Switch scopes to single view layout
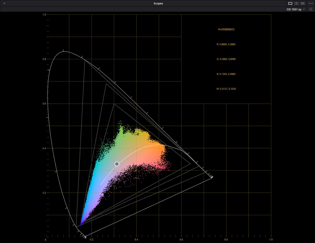The image size is (315, 243). 290,3
